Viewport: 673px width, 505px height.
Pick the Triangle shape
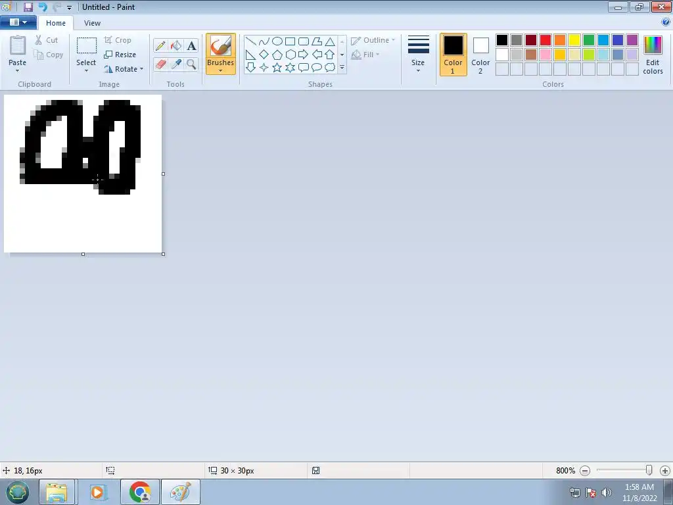tap(330, 41)
